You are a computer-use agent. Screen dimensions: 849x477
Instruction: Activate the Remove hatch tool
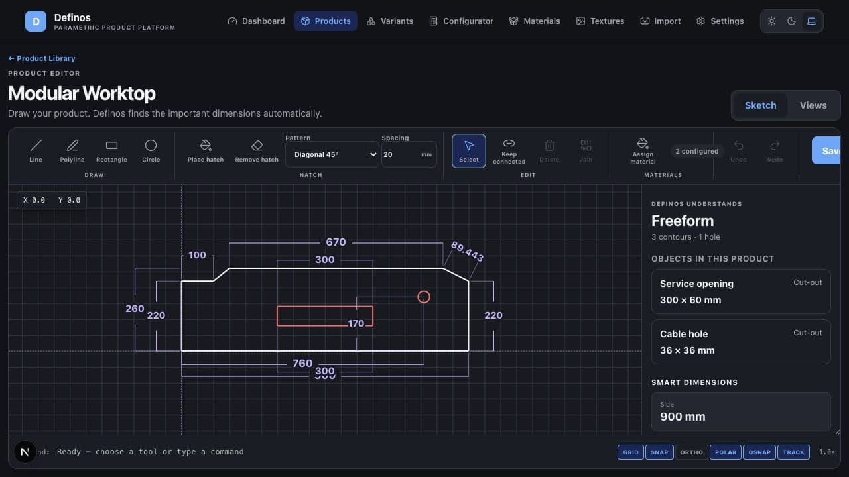point(257,151)
